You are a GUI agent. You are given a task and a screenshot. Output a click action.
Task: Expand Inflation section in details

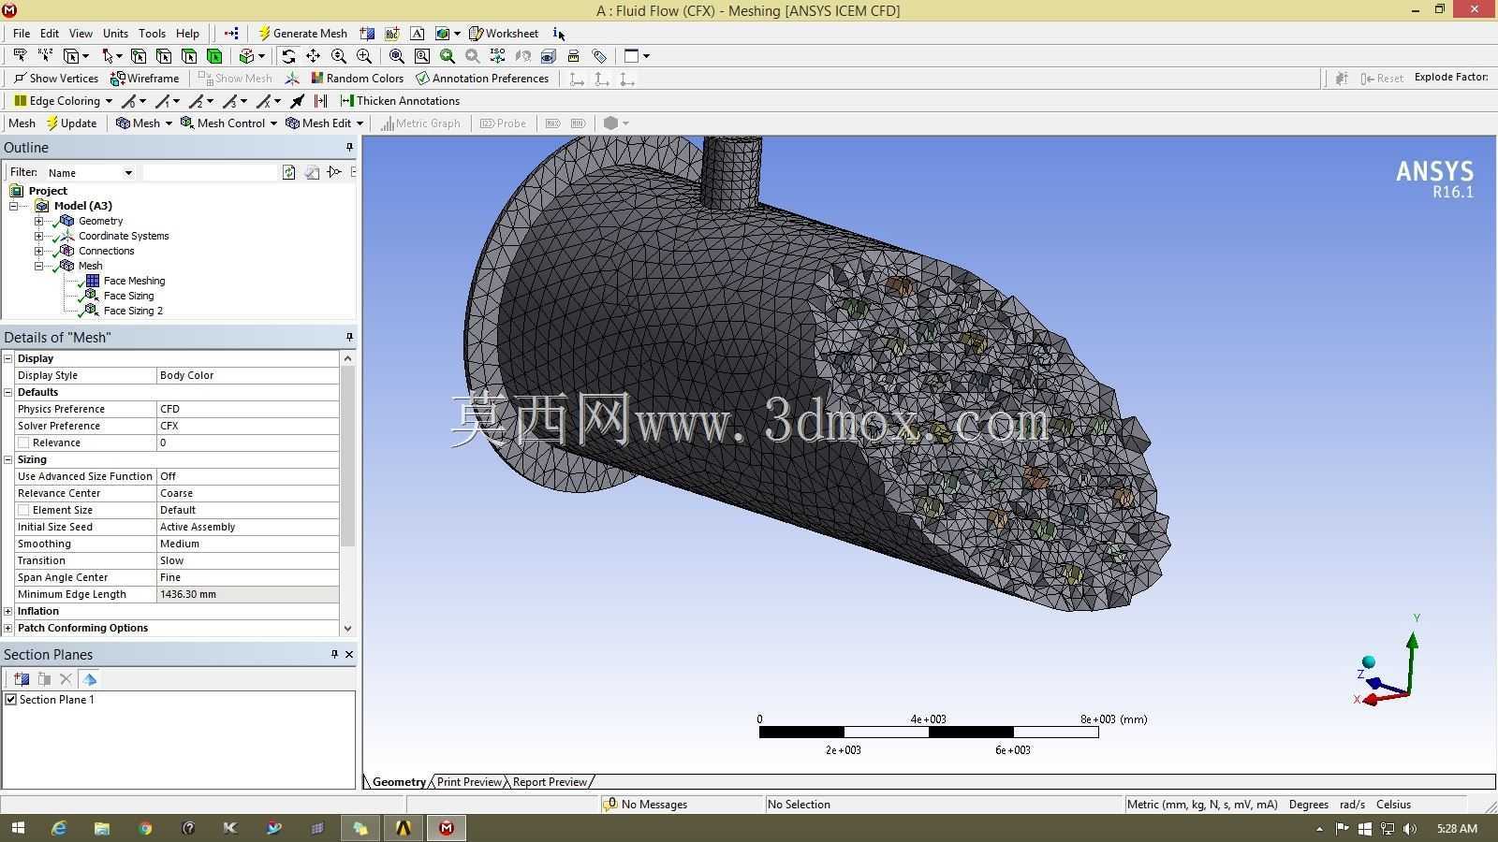[8, 611]
